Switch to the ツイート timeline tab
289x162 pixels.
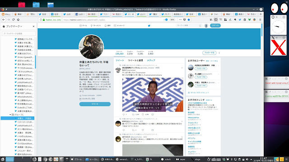pyautogui.click(x=120, y=60)
